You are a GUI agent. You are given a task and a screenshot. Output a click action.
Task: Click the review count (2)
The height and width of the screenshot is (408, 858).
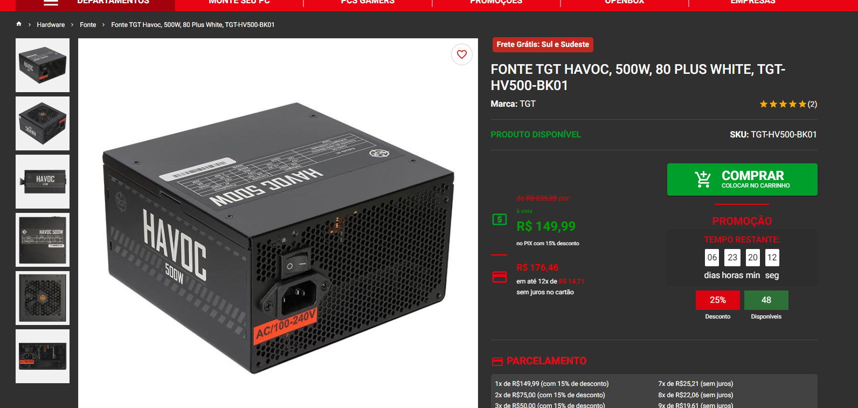coord(812,104)
